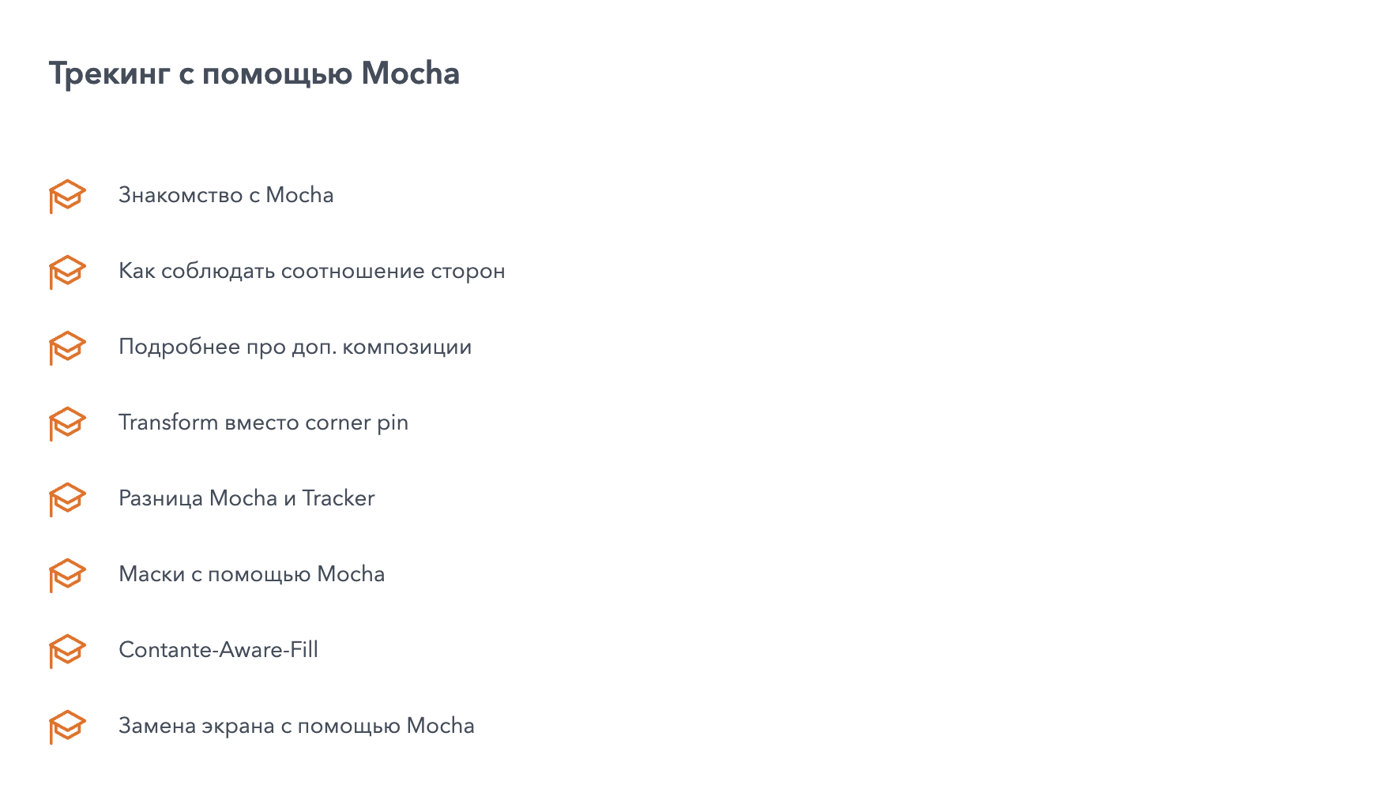Click the graduation cap icon beside Знакомство с Mocha
The image size is (1392, 785).
[x=67, y=195]
